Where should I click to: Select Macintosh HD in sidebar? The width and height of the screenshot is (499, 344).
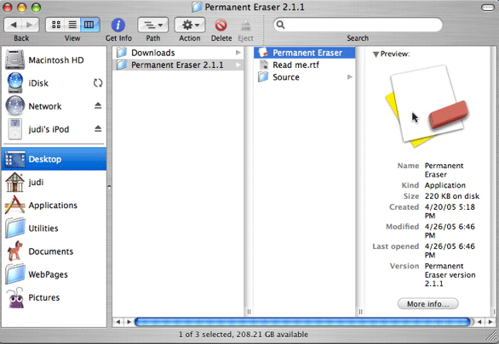(x=54, y=60)
